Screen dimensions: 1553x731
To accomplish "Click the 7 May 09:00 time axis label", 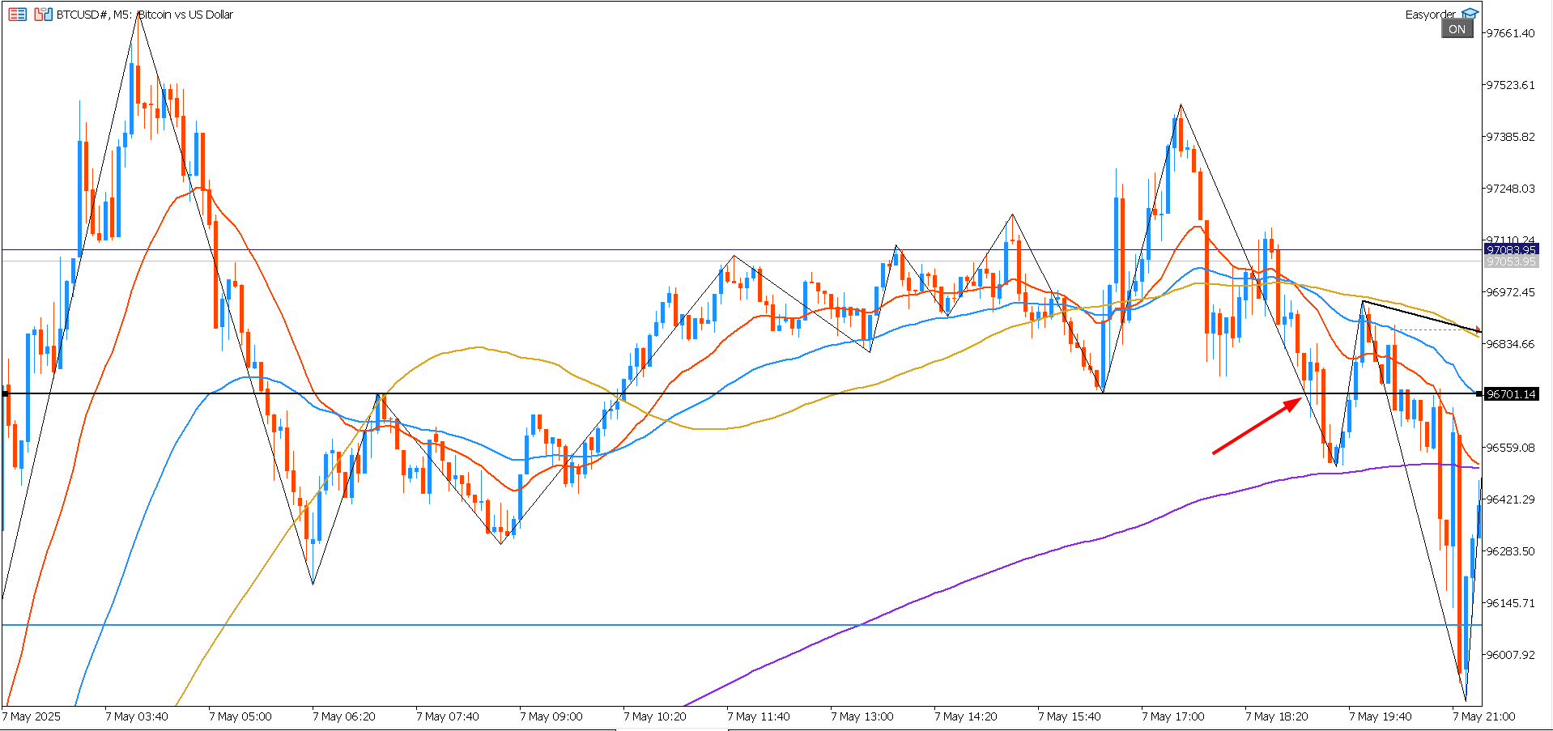I will (x=551, y=716).
